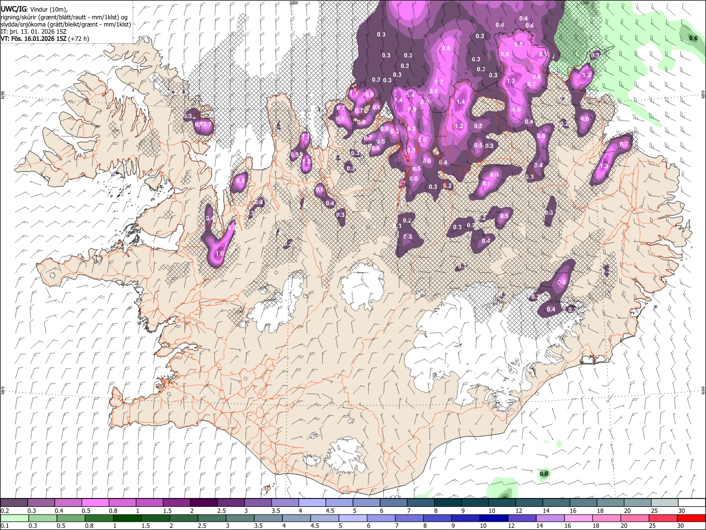706x530 pixels.
Task: Click the pale green 0.1–0.3 swatch in lower legend row
Action: (14, 518)
